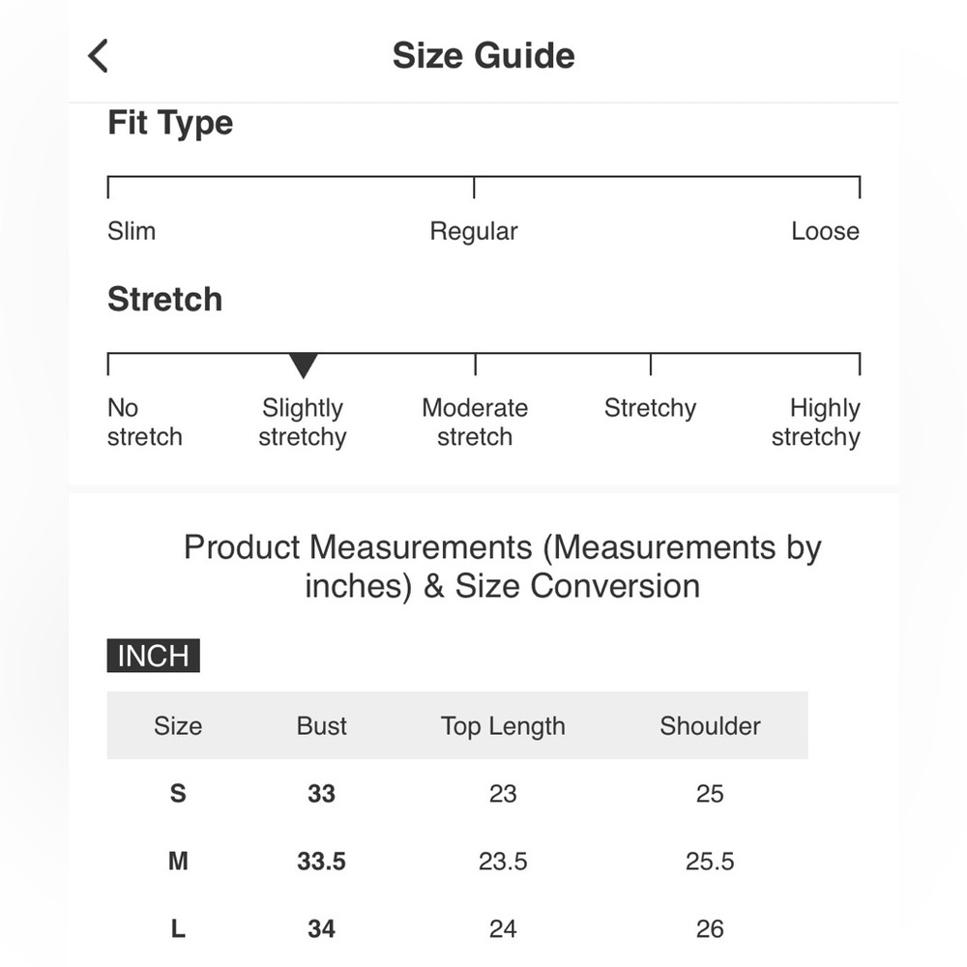Select the size S row

tap(457, 793)
